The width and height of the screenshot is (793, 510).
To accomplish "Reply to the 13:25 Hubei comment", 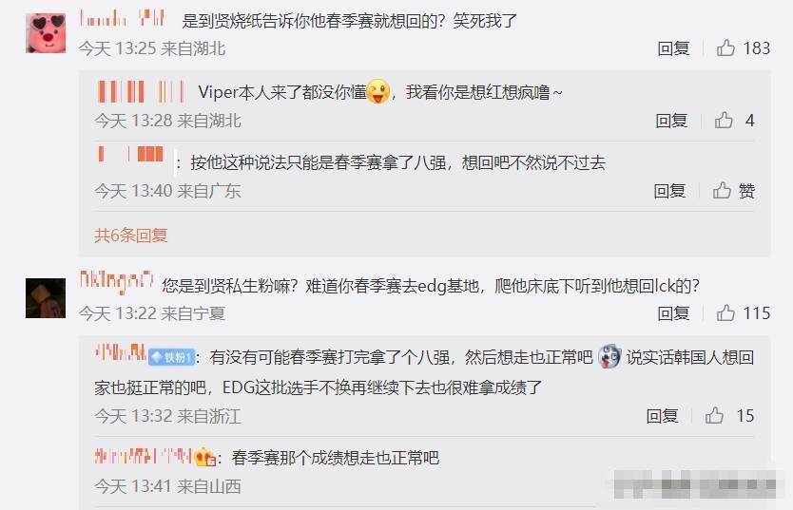I will [x=673, y=48].
